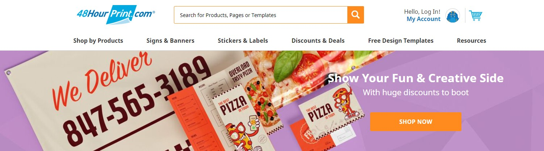Click the orange SHOP NOW button

pyautogui.click(x=416, y=122)
